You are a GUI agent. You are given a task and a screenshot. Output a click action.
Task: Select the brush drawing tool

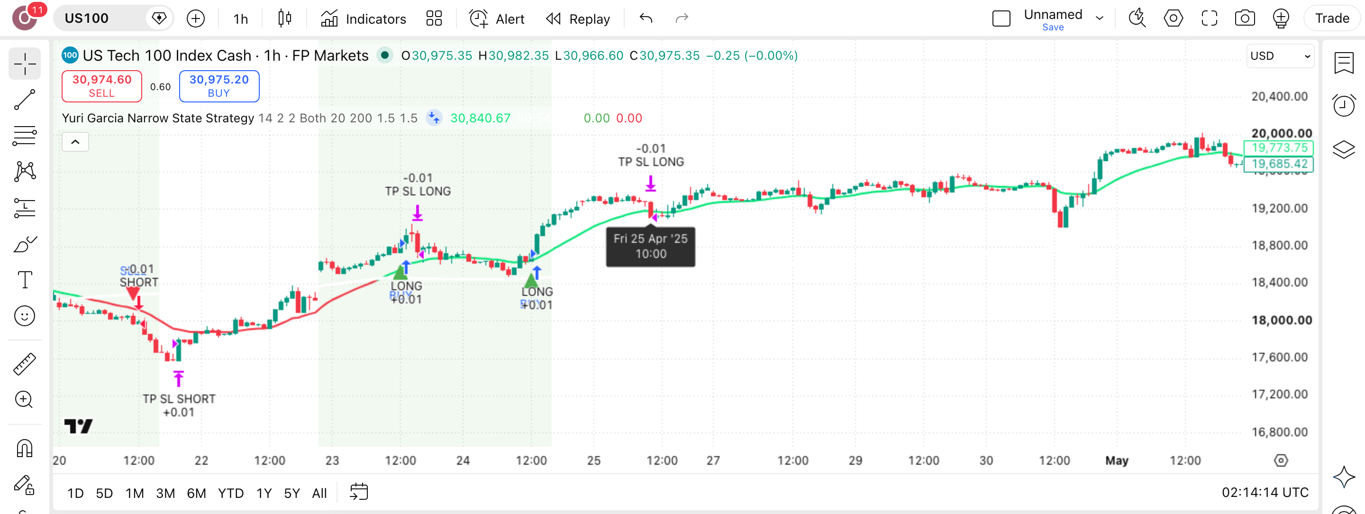[x=24, y=244]
